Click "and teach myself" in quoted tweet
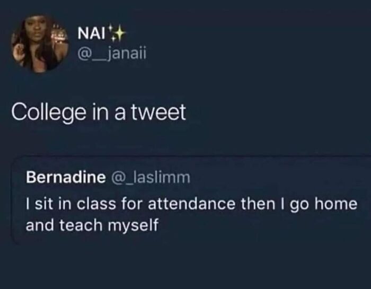The image size is (371, 289). coord(92,224)
